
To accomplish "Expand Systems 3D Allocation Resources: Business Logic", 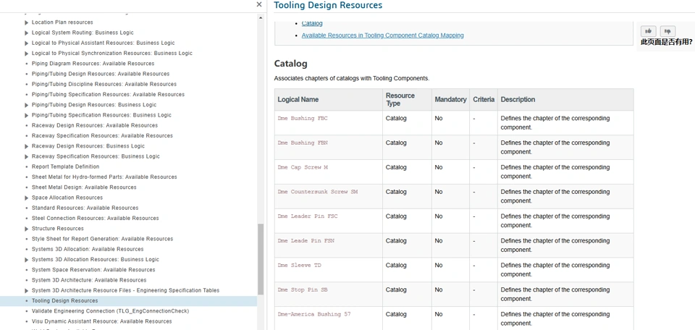I will [27, 260].
